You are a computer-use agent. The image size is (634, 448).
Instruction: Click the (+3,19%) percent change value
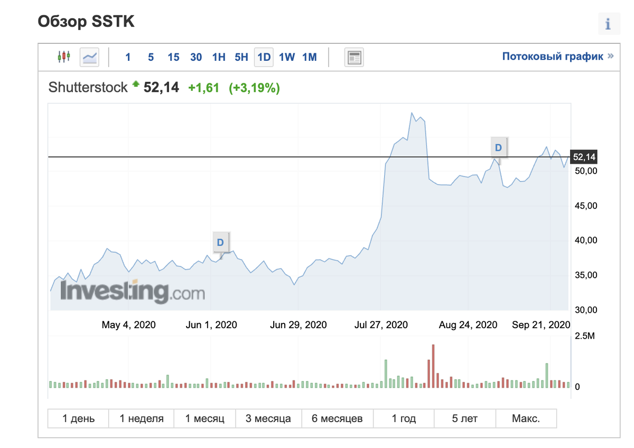[x=255, y=88]
